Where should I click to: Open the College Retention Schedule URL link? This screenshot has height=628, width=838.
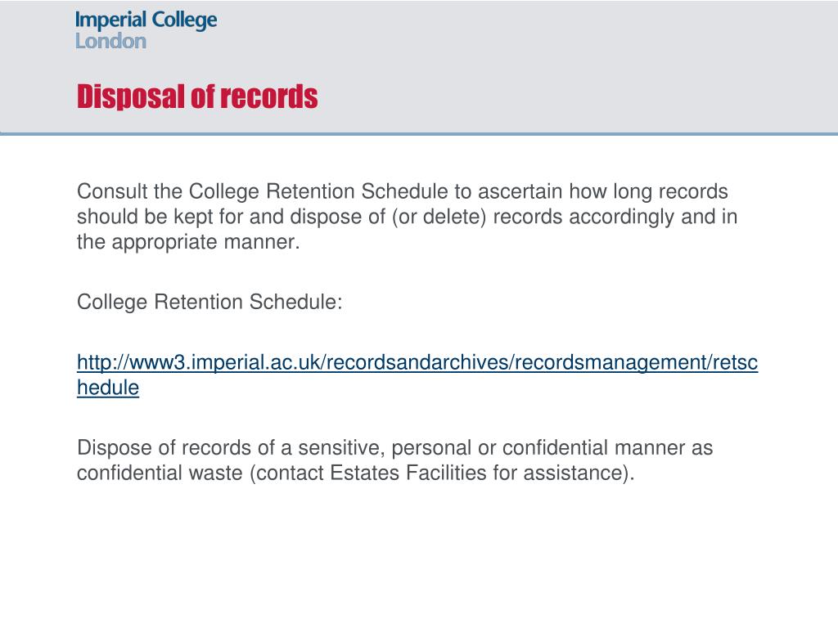417,375
